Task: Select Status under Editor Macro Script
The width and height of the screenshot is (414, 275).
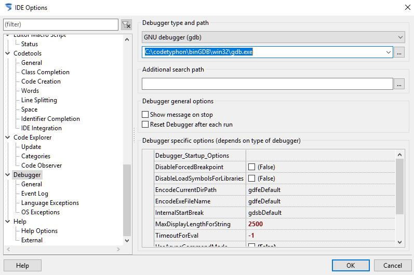Action: tap(29, 44)
